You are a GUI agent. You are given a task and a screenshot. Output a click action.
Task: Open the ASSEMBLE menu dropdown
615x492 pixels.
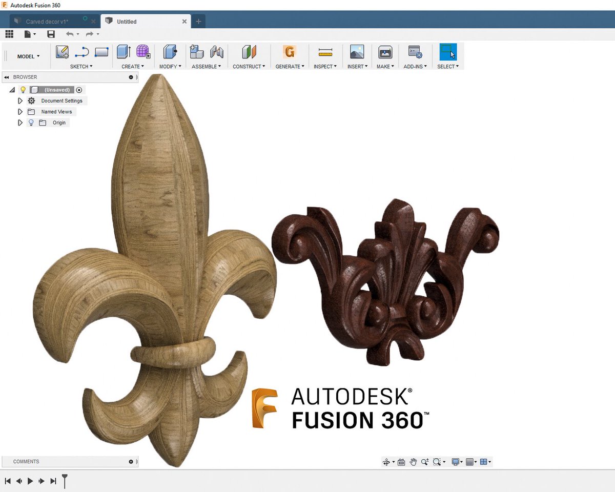click(x=207, y=67)
